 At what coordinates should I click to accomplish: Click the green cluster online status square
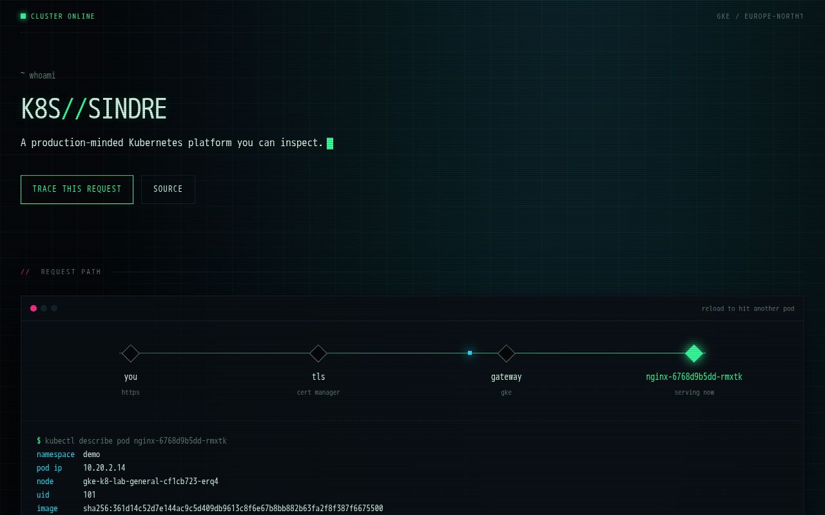tap(23, 16)
